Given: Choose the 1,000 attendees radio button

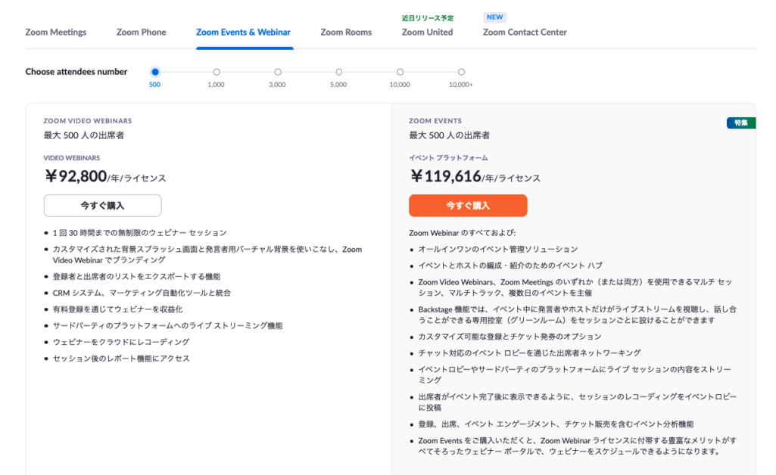Looking at the screenshot, I should click(217, 72).
